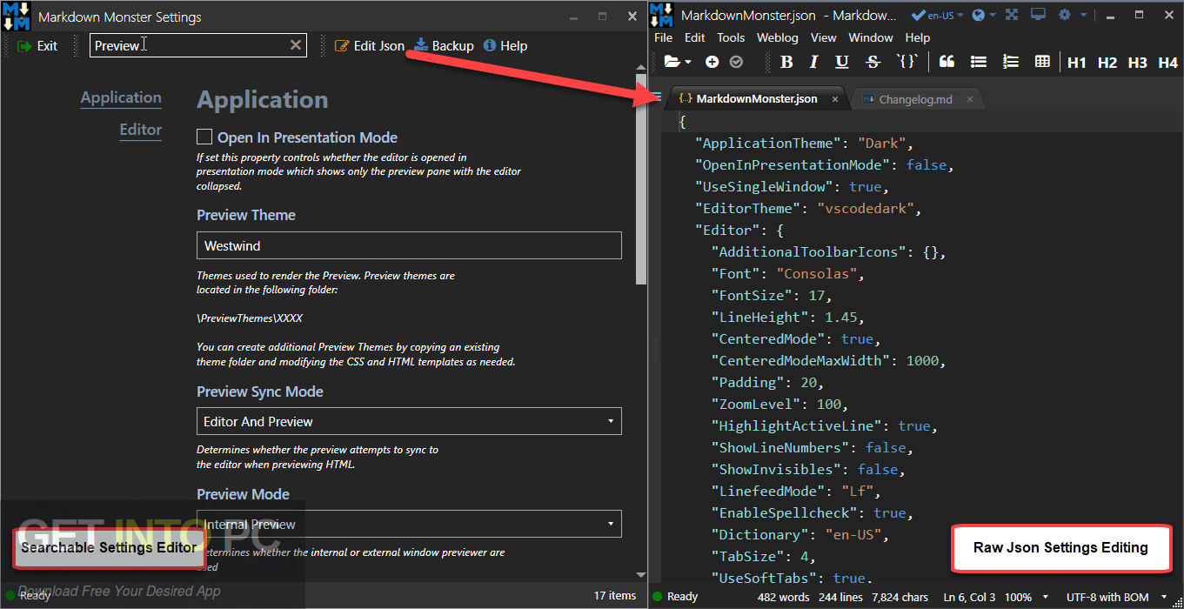Open Help from the Settings toolbar
The height and width of the screenshot is (609, 1184).
505,46
